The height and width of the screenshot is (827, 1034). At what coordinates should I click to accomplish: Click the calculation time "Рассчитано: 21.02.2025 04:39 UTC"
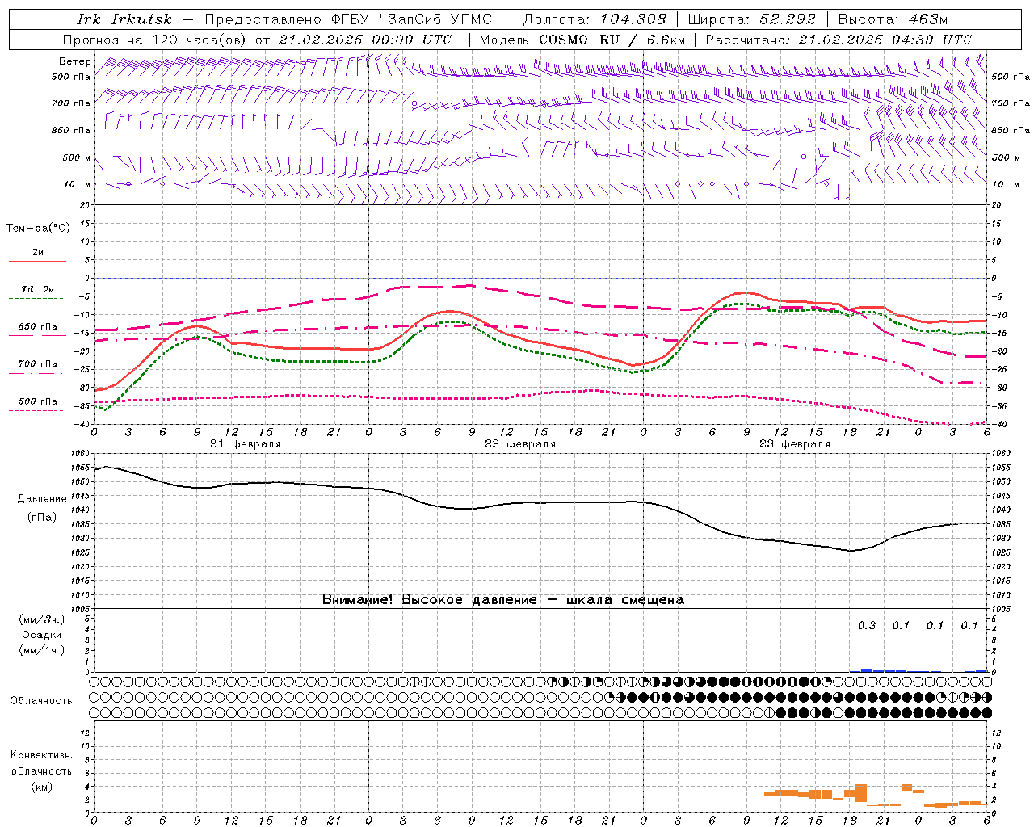click(839, 40)
